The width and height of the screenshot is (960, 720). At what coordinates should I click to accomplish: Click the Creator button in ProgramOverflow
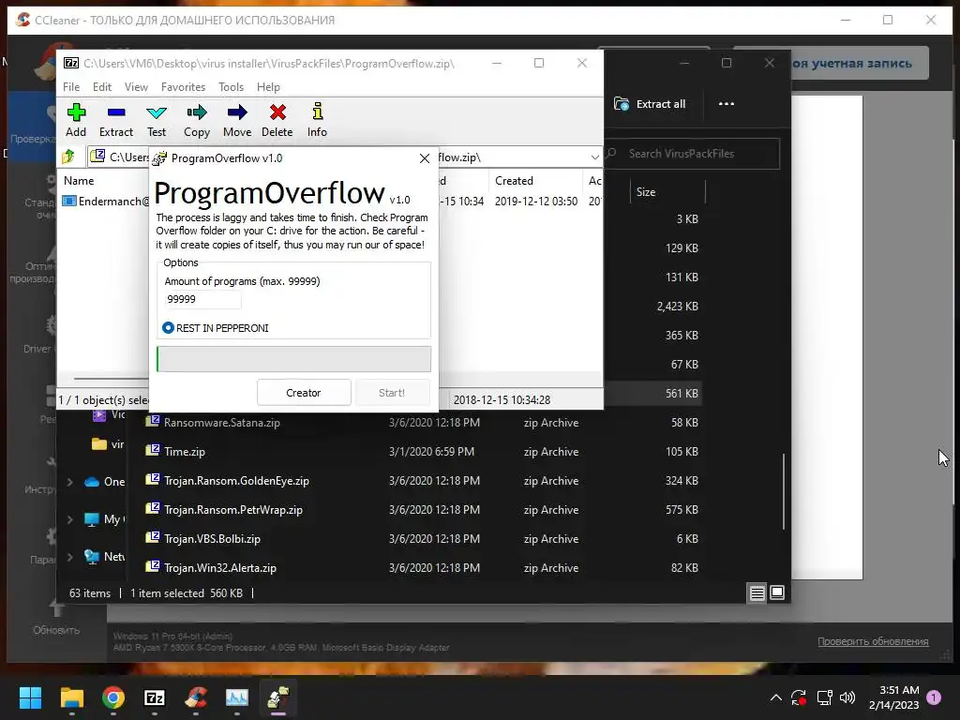(304, 393)
